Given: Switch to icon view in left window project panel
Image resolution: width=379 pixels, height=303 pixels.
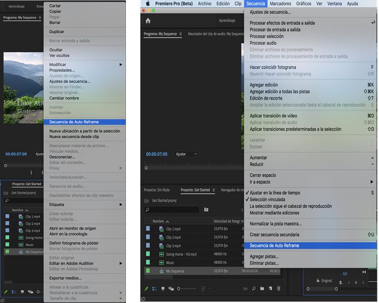Looking at the screenshot, I should pos(22,292).
